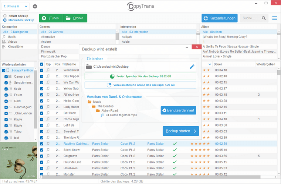
Task: Click the down arrow of the Alben scrollbar
Action: pos(279,58)
